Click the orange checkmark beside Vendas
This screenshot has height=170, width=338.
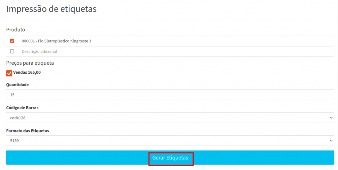click(x=9, y=73)
